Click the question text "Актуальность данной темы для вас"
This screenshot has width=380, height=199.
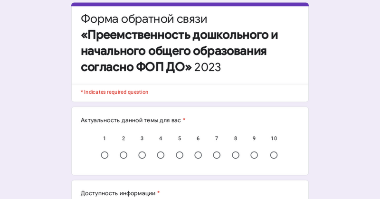tap(131, 120)
